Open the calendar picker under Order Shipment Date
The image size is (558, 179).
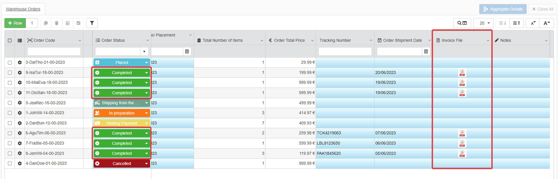[426, 52]
